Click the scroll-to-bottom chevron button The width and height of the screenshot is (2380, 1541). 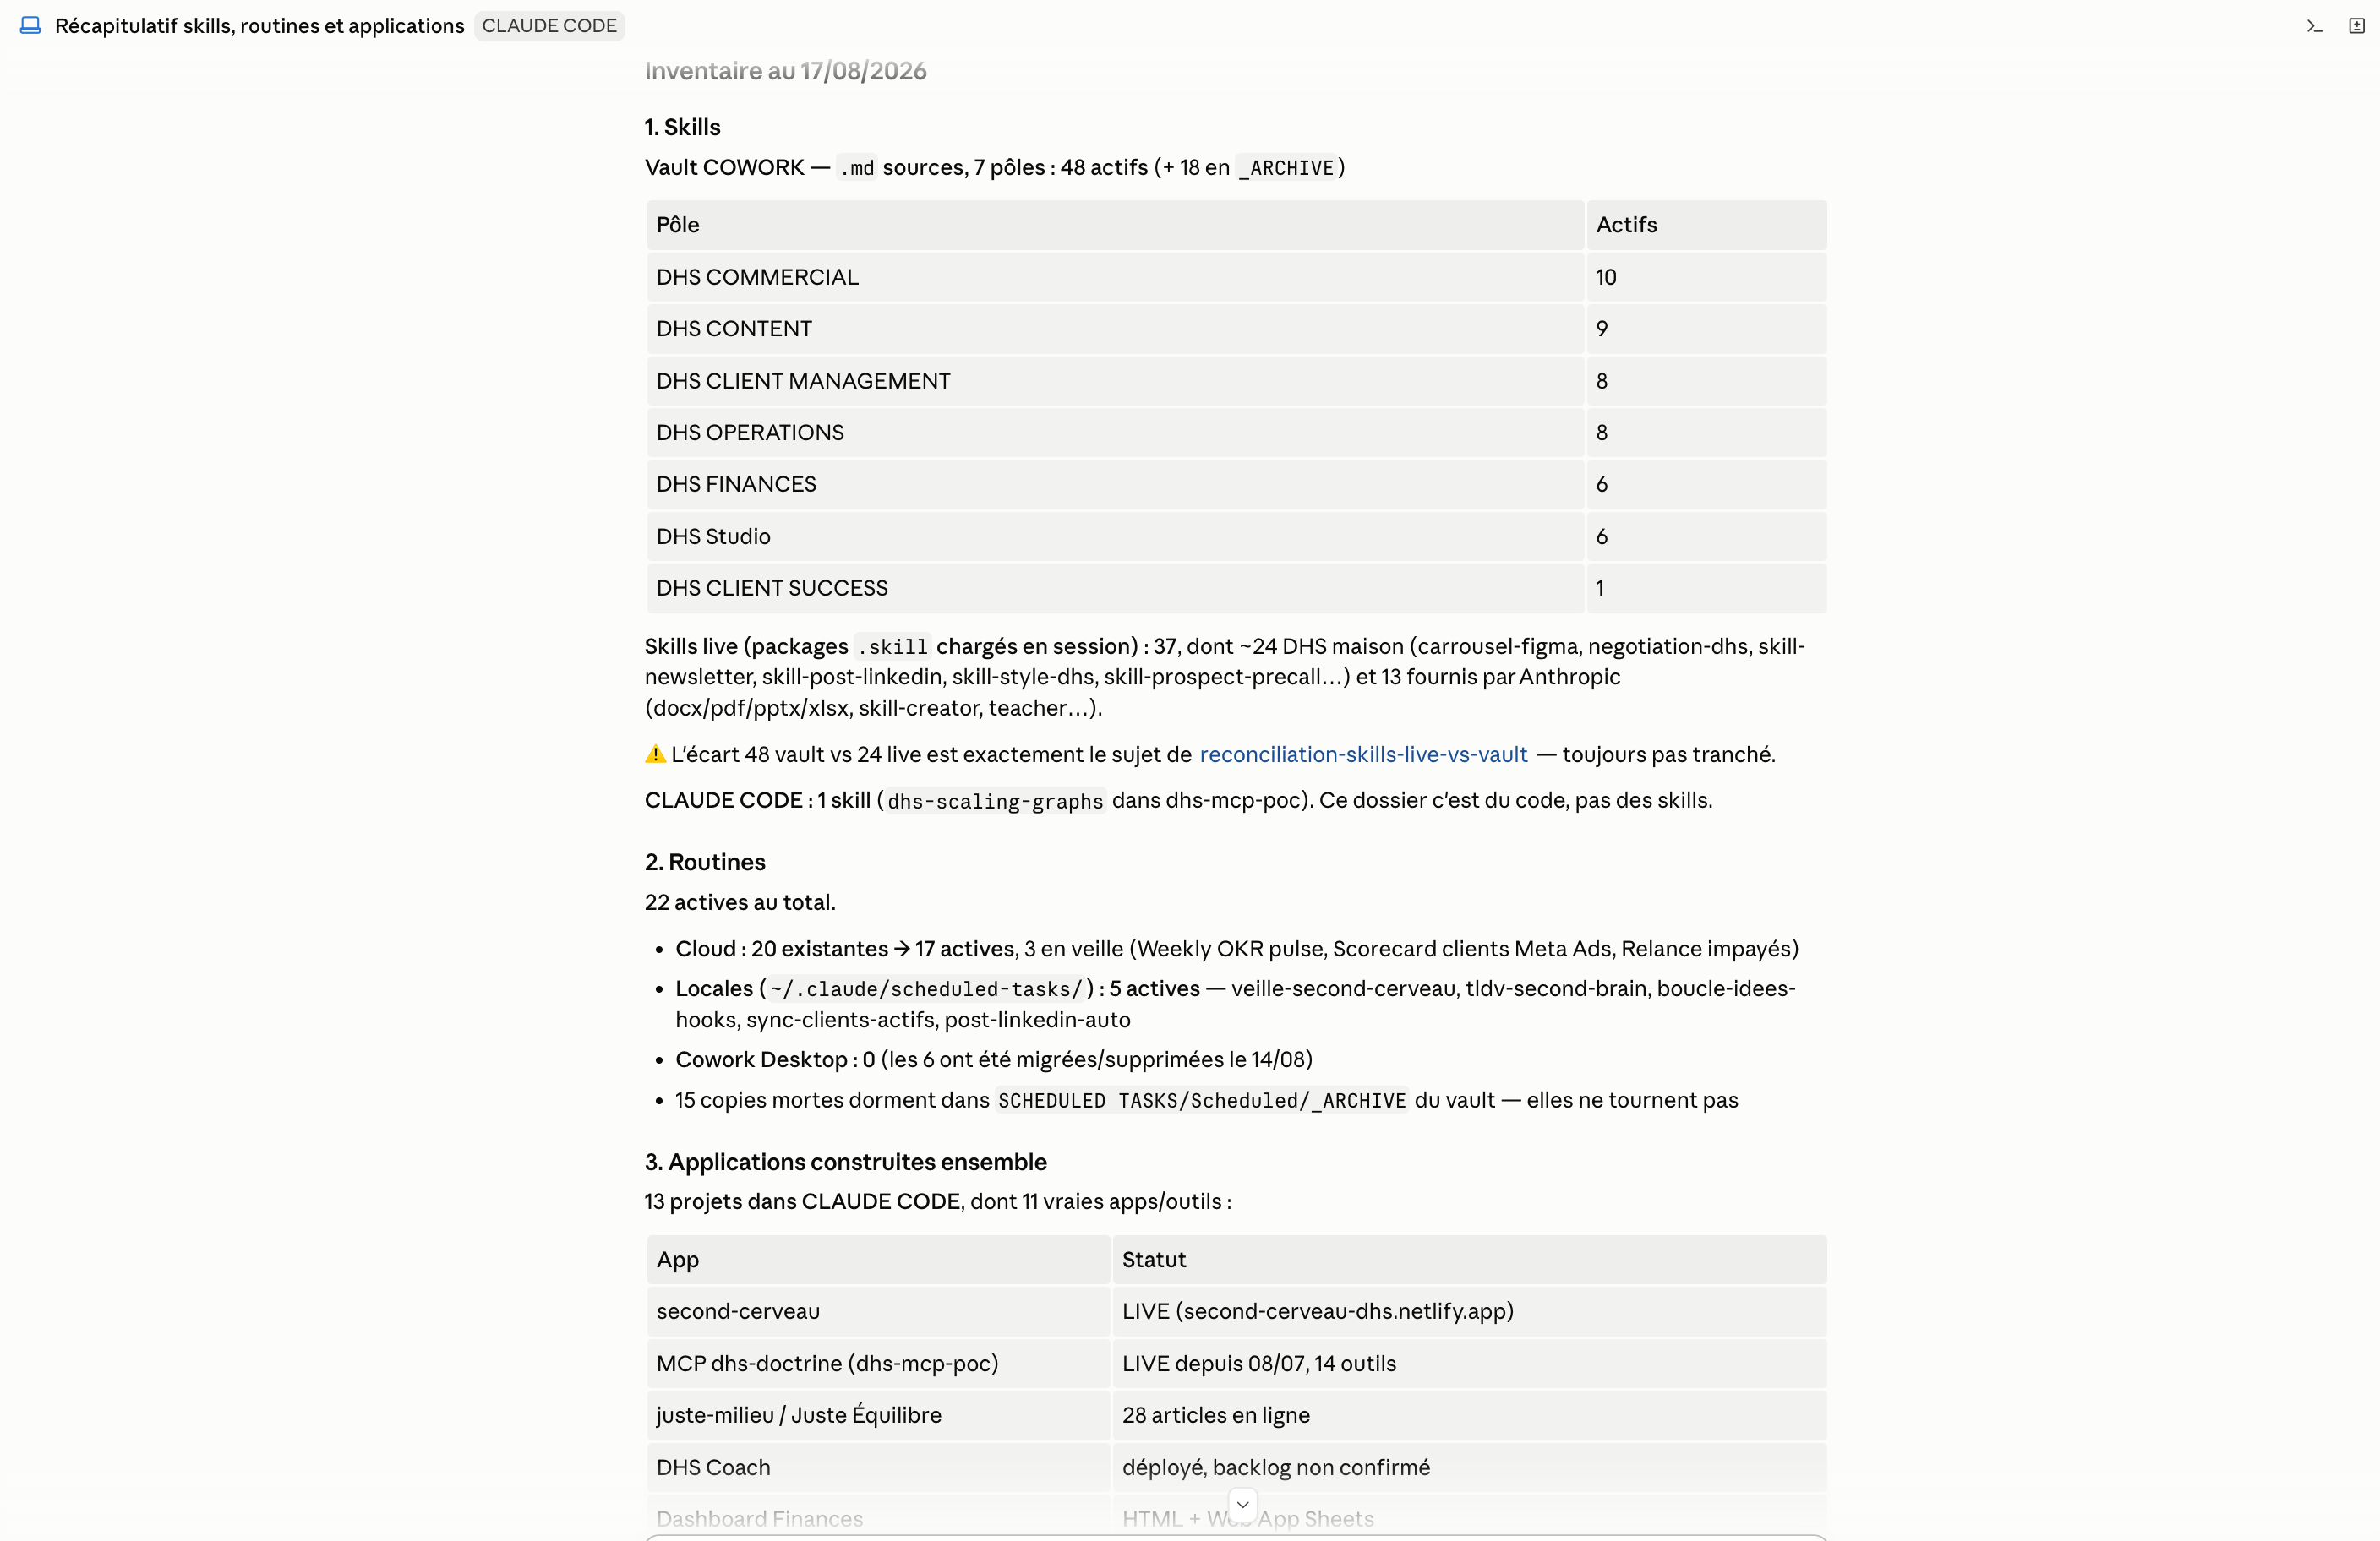(1242, 1504)
